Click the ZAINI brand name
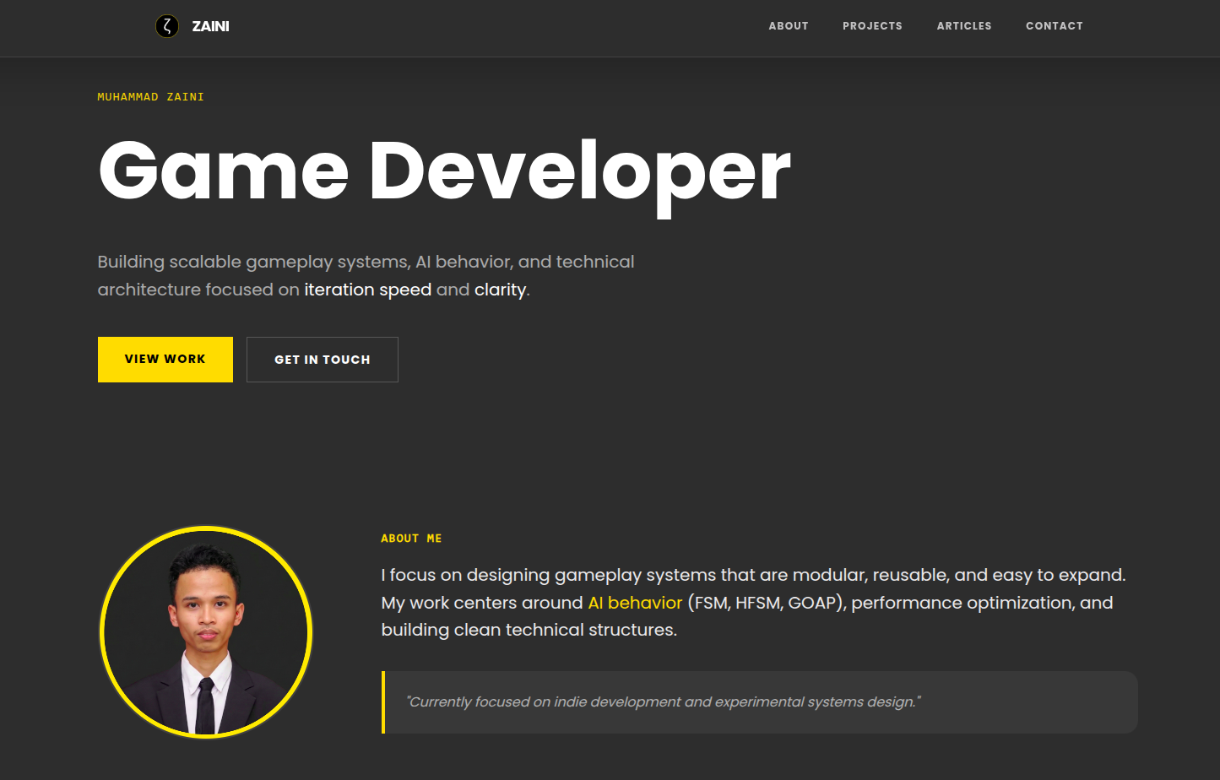This screenshot has width=1220, height=780. [x=210, y=26]
